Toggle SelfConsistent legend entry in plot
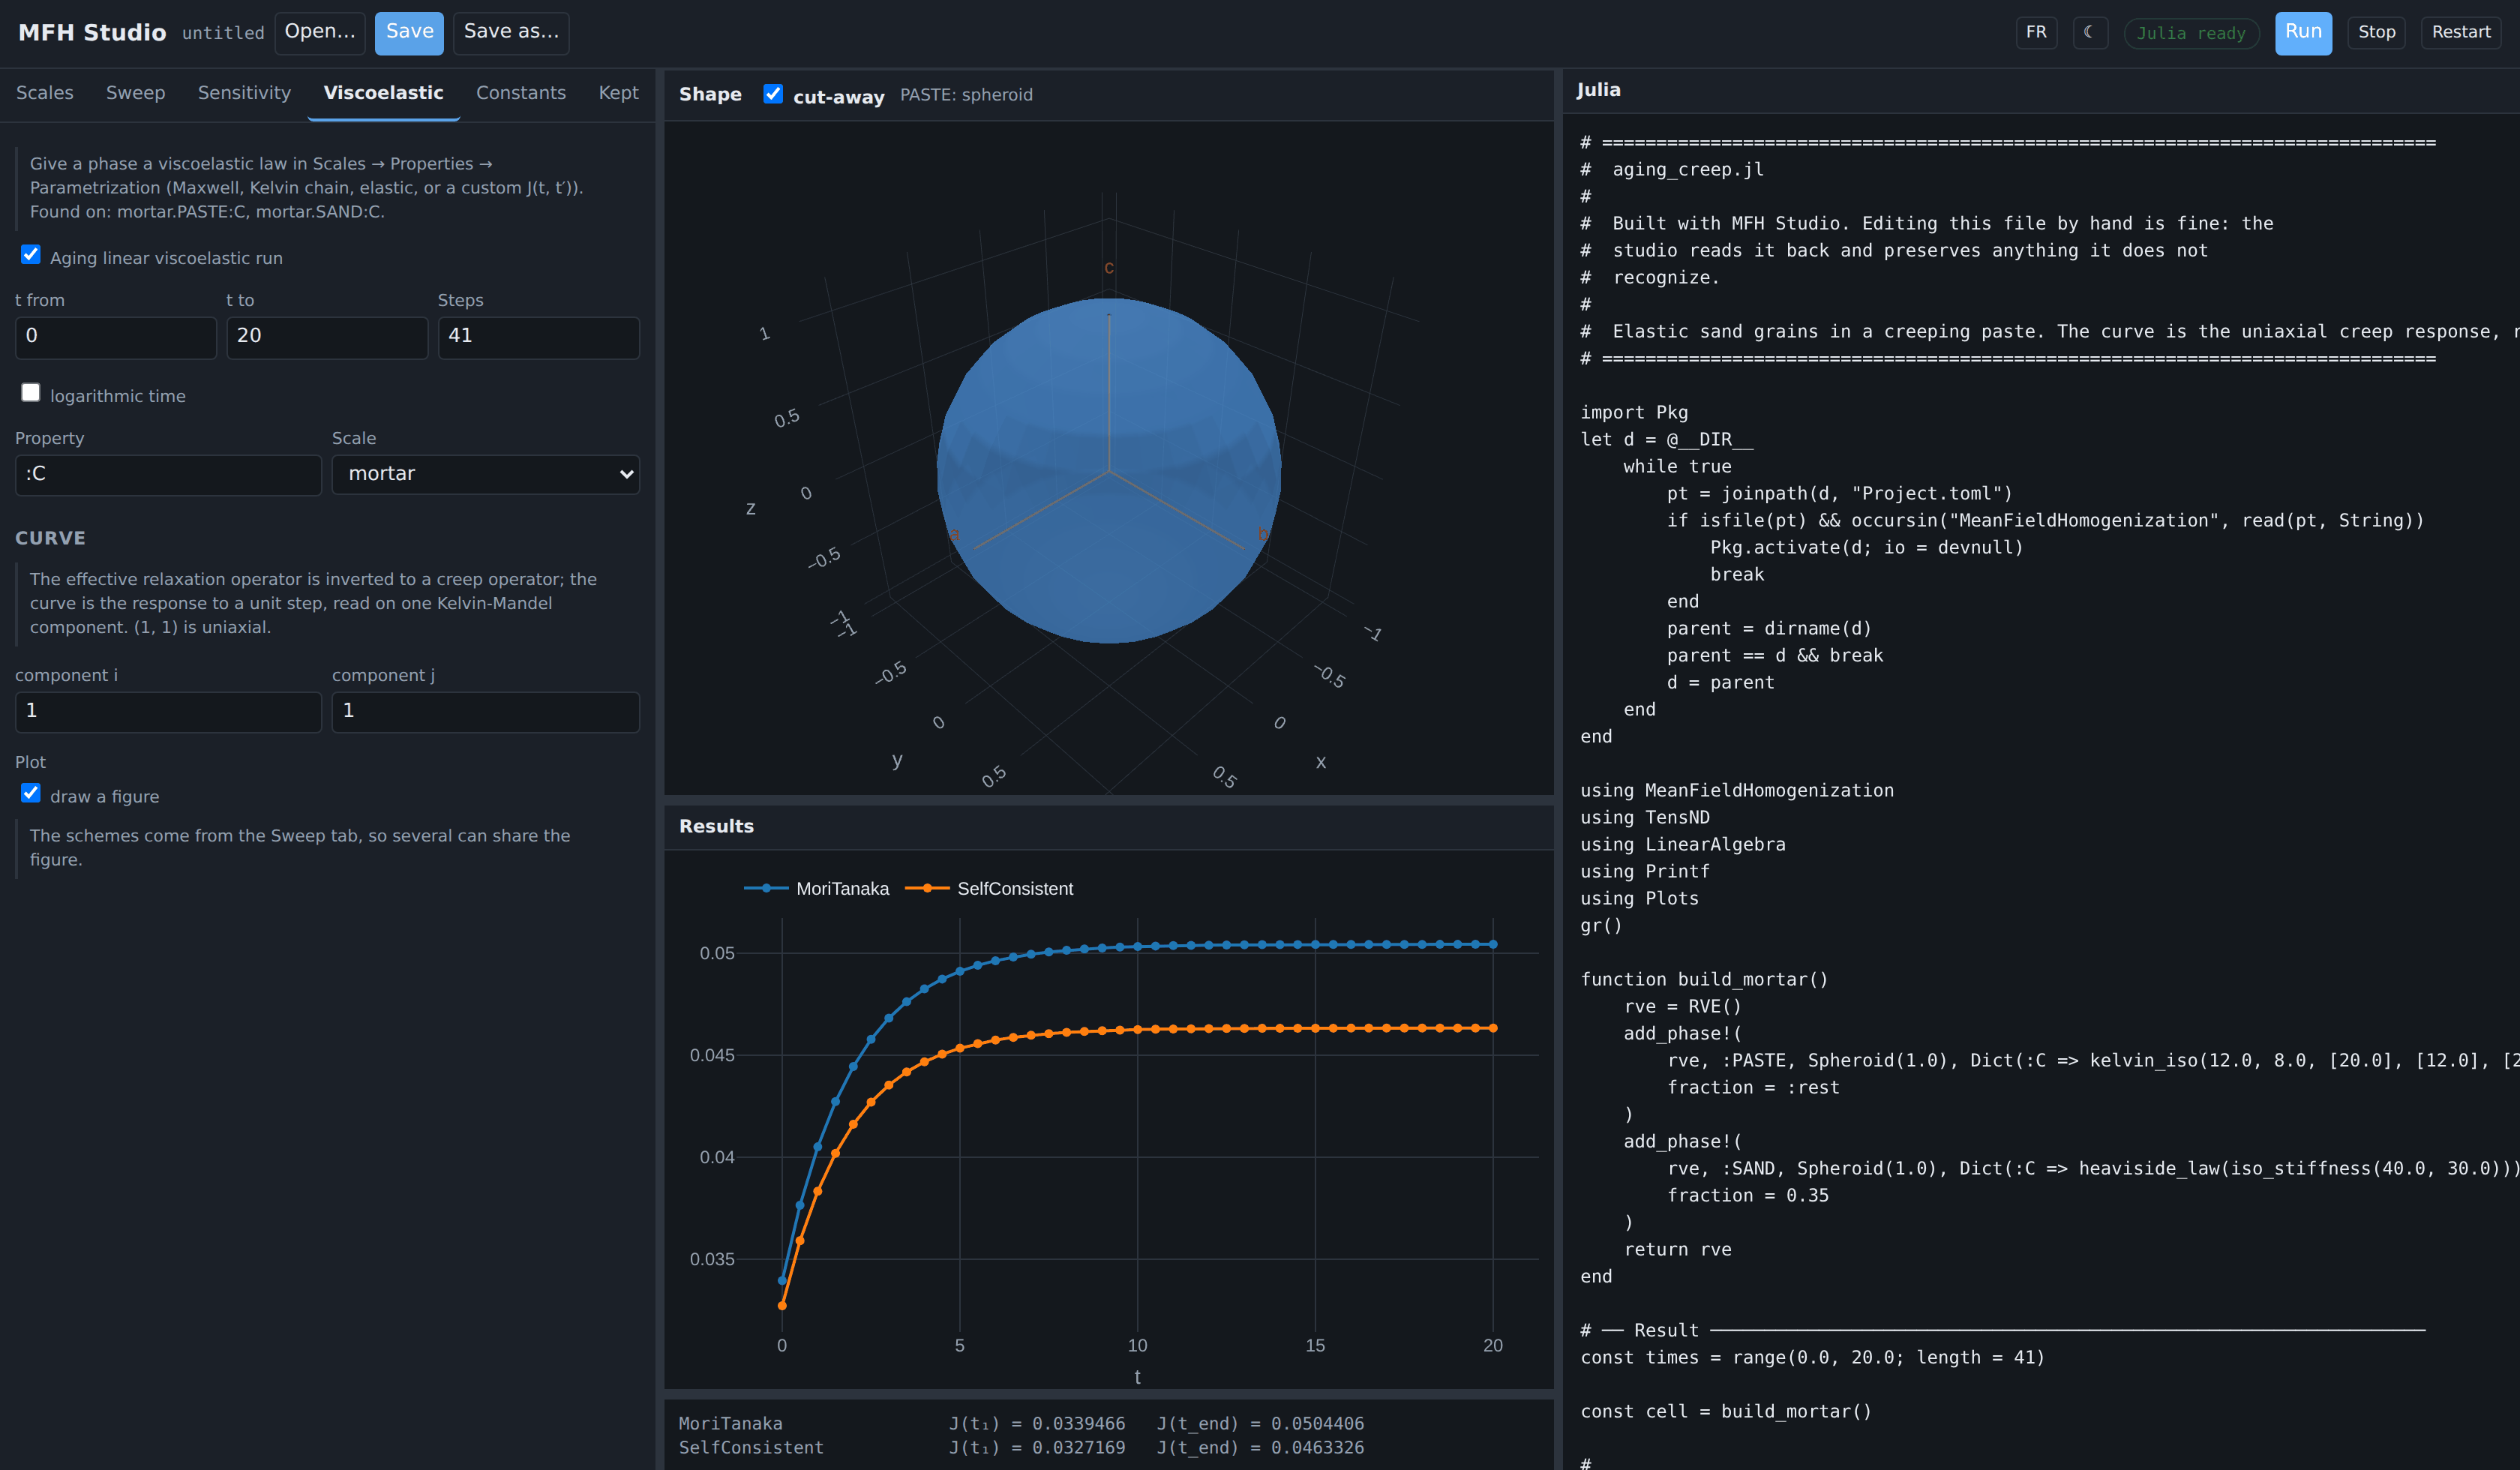 pos(990,888)
